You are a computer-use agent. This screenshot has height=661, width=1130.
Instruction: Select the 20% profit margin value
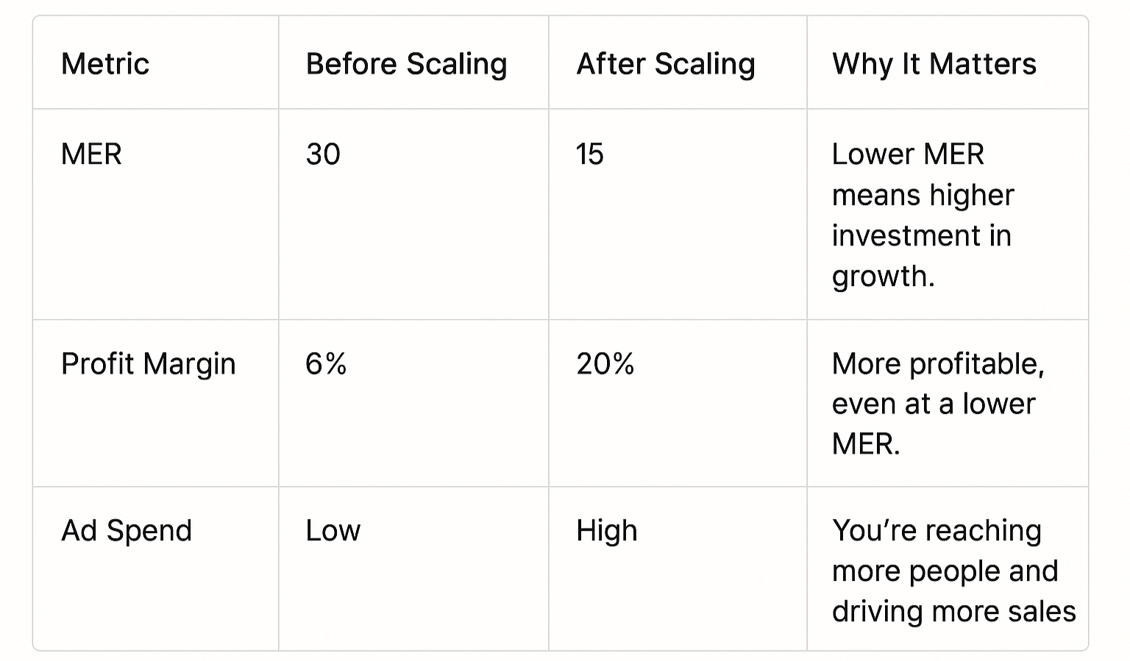tap(605, 364)
